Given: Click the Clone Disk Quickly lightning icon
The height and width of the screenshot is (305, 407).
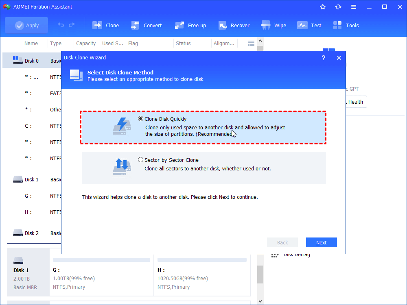Looking at the screenshot, I should tap(122, 126).
